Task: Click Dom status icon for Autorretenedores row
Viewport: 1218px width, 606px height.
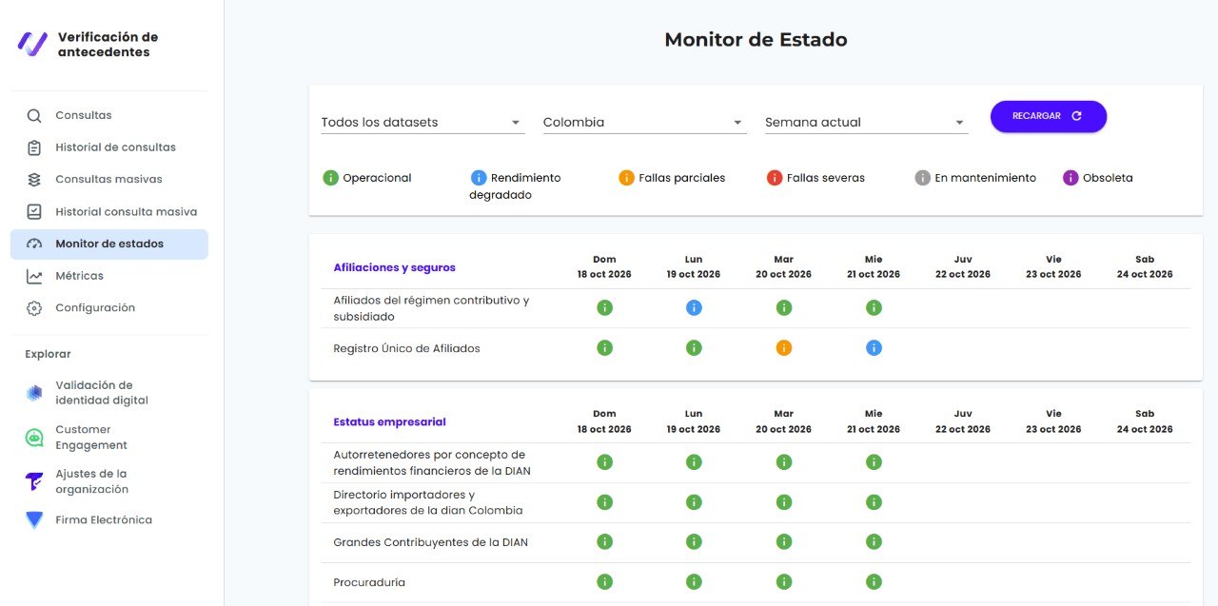Action: tap(604, 462)
